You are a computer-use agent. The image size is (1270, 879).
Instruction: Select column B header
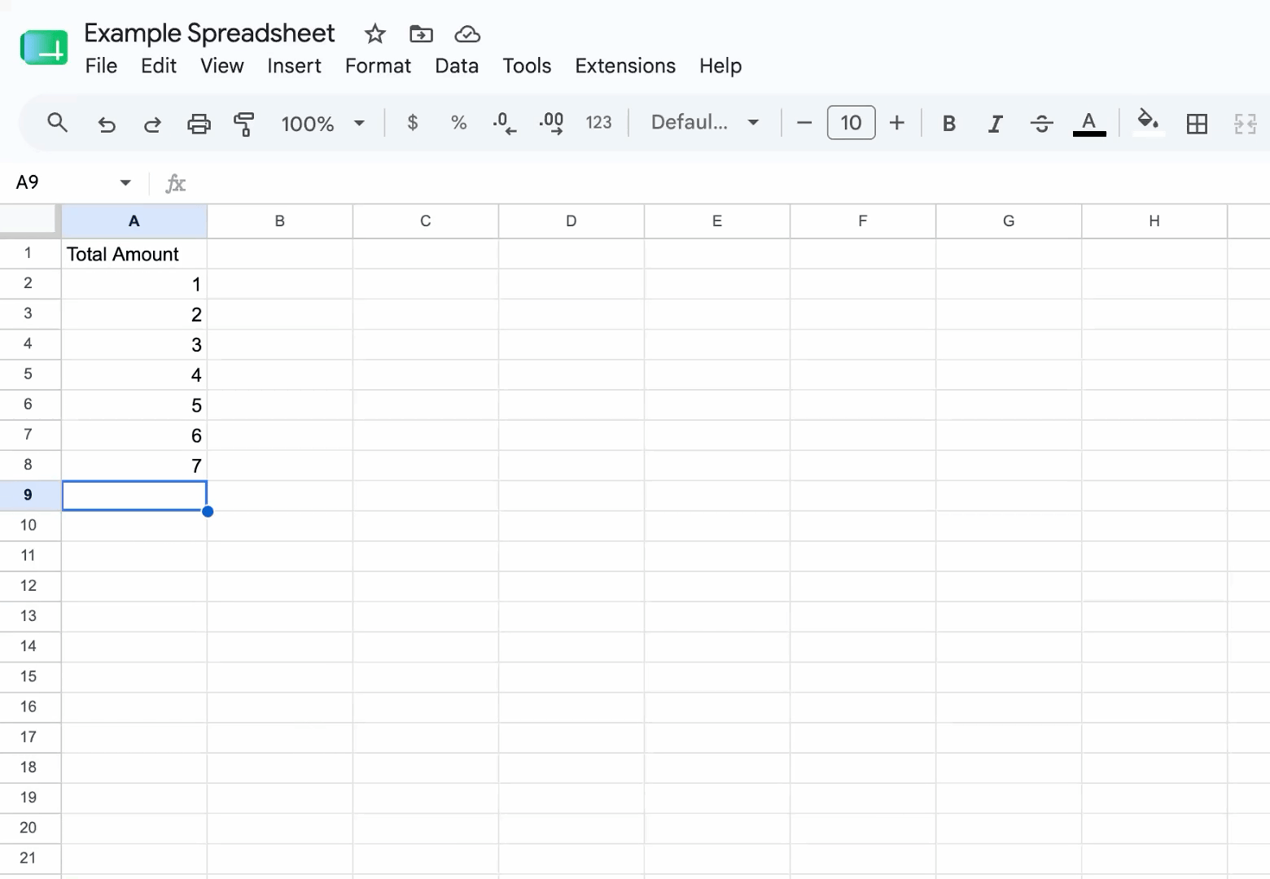(280, 221)
